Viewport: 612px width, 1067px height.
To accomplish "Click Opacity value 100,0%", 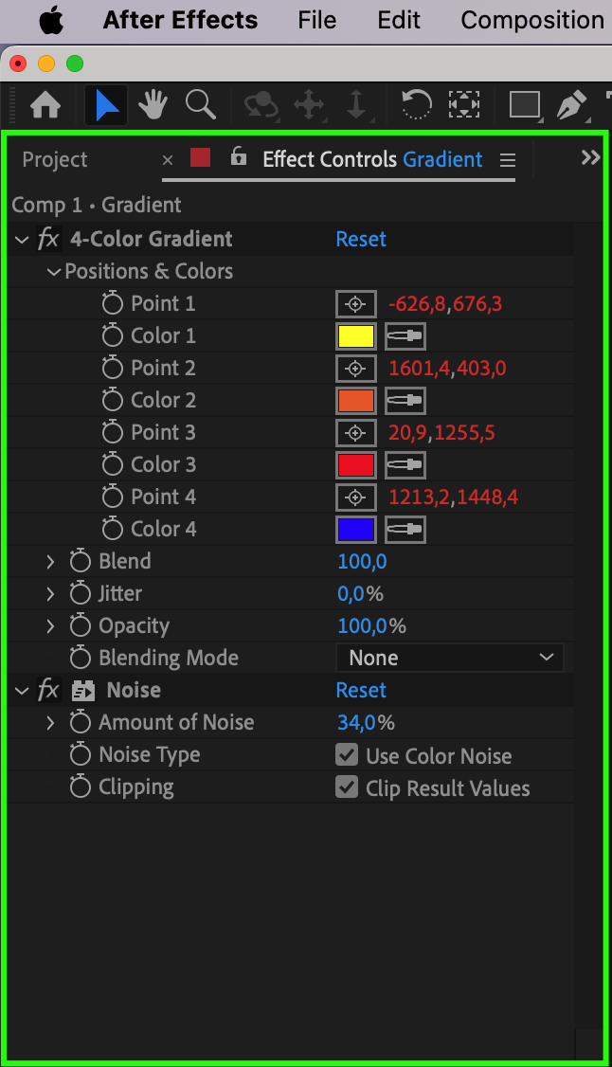I will [372, 626].
